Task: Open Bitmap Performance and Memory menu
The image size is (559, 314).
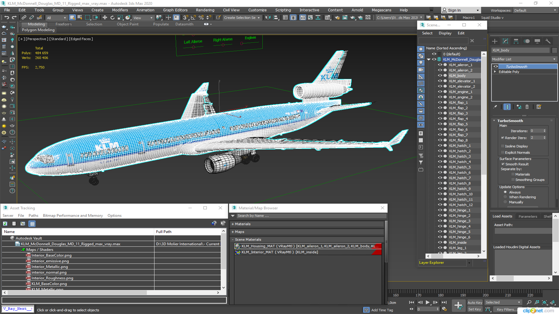Action: (x=73, y=215)
